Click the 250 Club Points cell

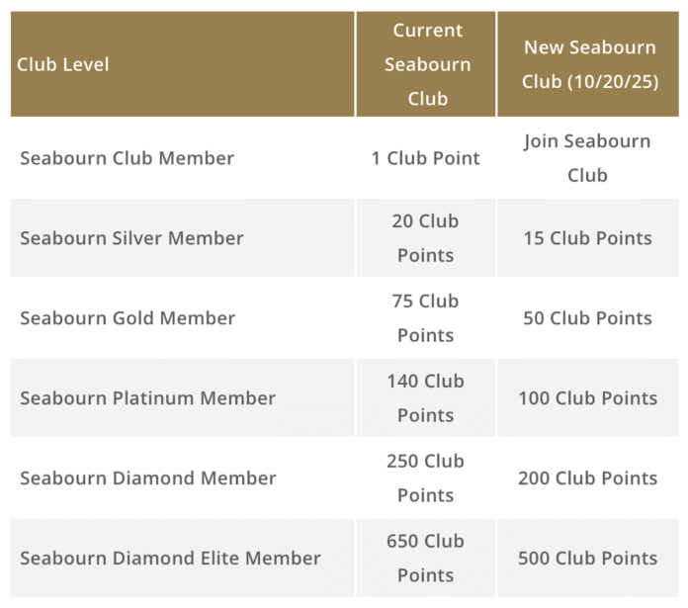click(x=425, y=478)
